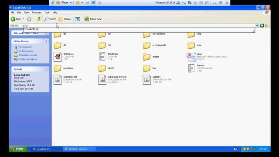
Task: Expand the Address bar dropdown arrow
Action: pos(257,25)
